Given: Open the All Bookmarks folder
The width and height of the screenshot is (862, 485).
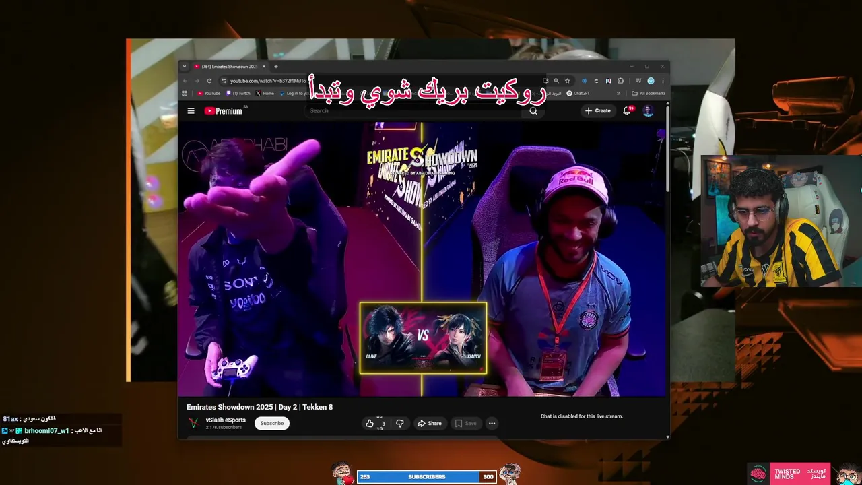Looking at the screenshot, I should pyautogui.click(x=649, y=94).
